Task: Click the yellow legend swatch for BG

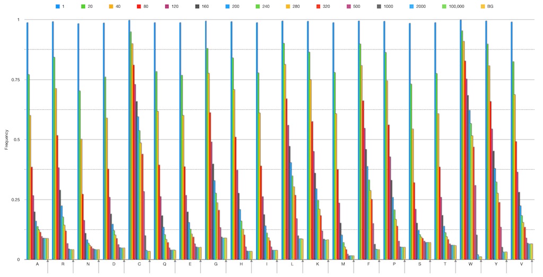Action: click(x=483, y=6)
